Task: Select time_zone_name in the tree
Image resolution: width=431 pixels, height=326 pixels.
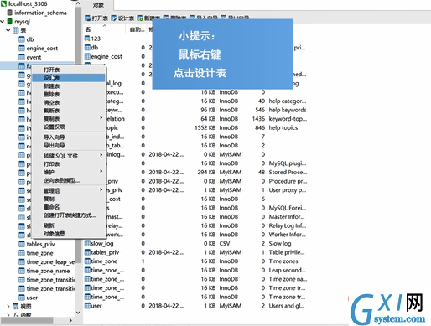Action: [44, 271]
